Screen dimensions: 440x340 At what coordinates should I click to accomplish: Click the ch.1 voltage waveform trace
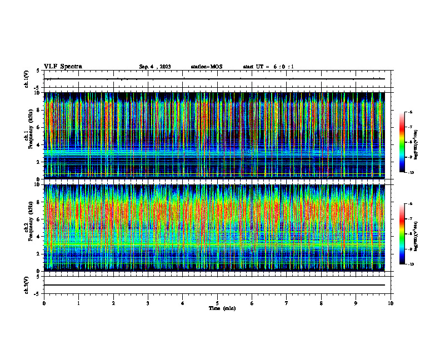click(x=214, y=79)
